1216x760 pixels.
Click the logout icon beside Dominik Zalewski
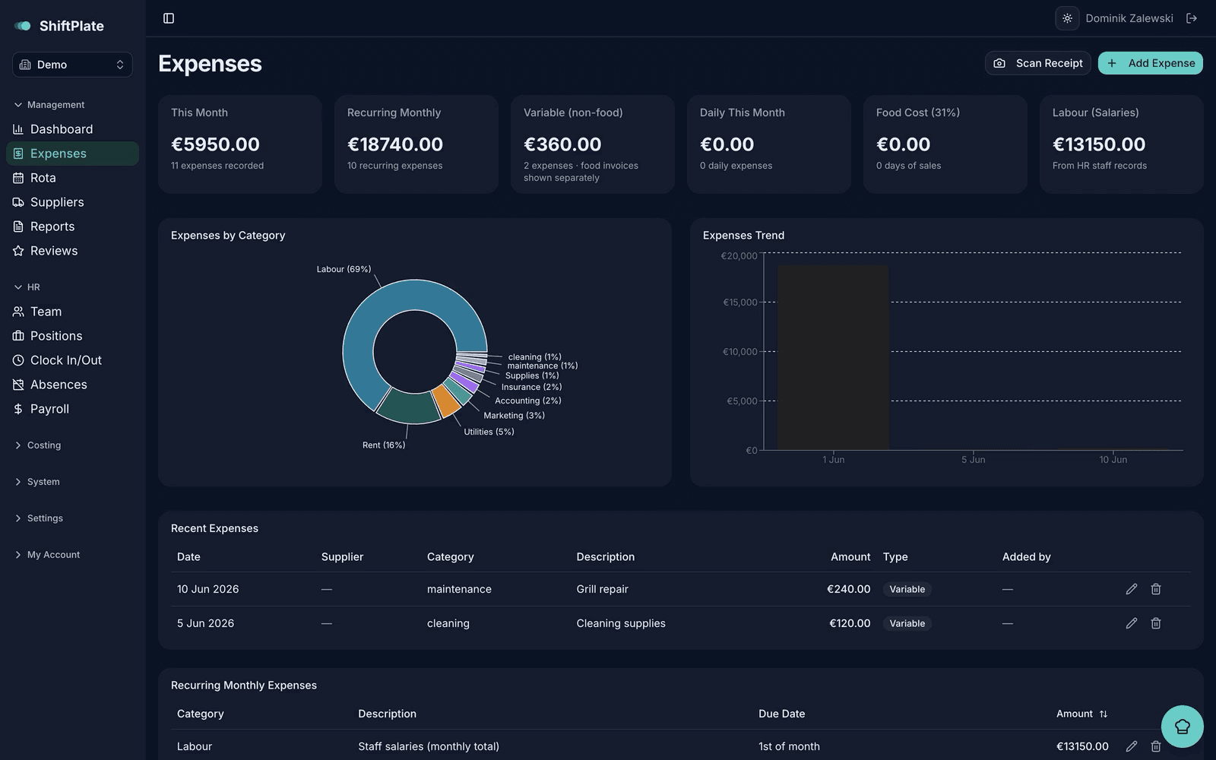[x=1192, y=18]
